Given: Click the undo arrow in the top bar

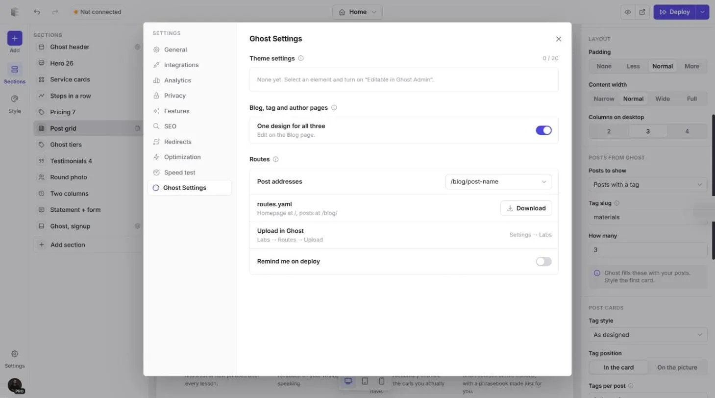Looking at the screenshot, I should tap(37, 12).
